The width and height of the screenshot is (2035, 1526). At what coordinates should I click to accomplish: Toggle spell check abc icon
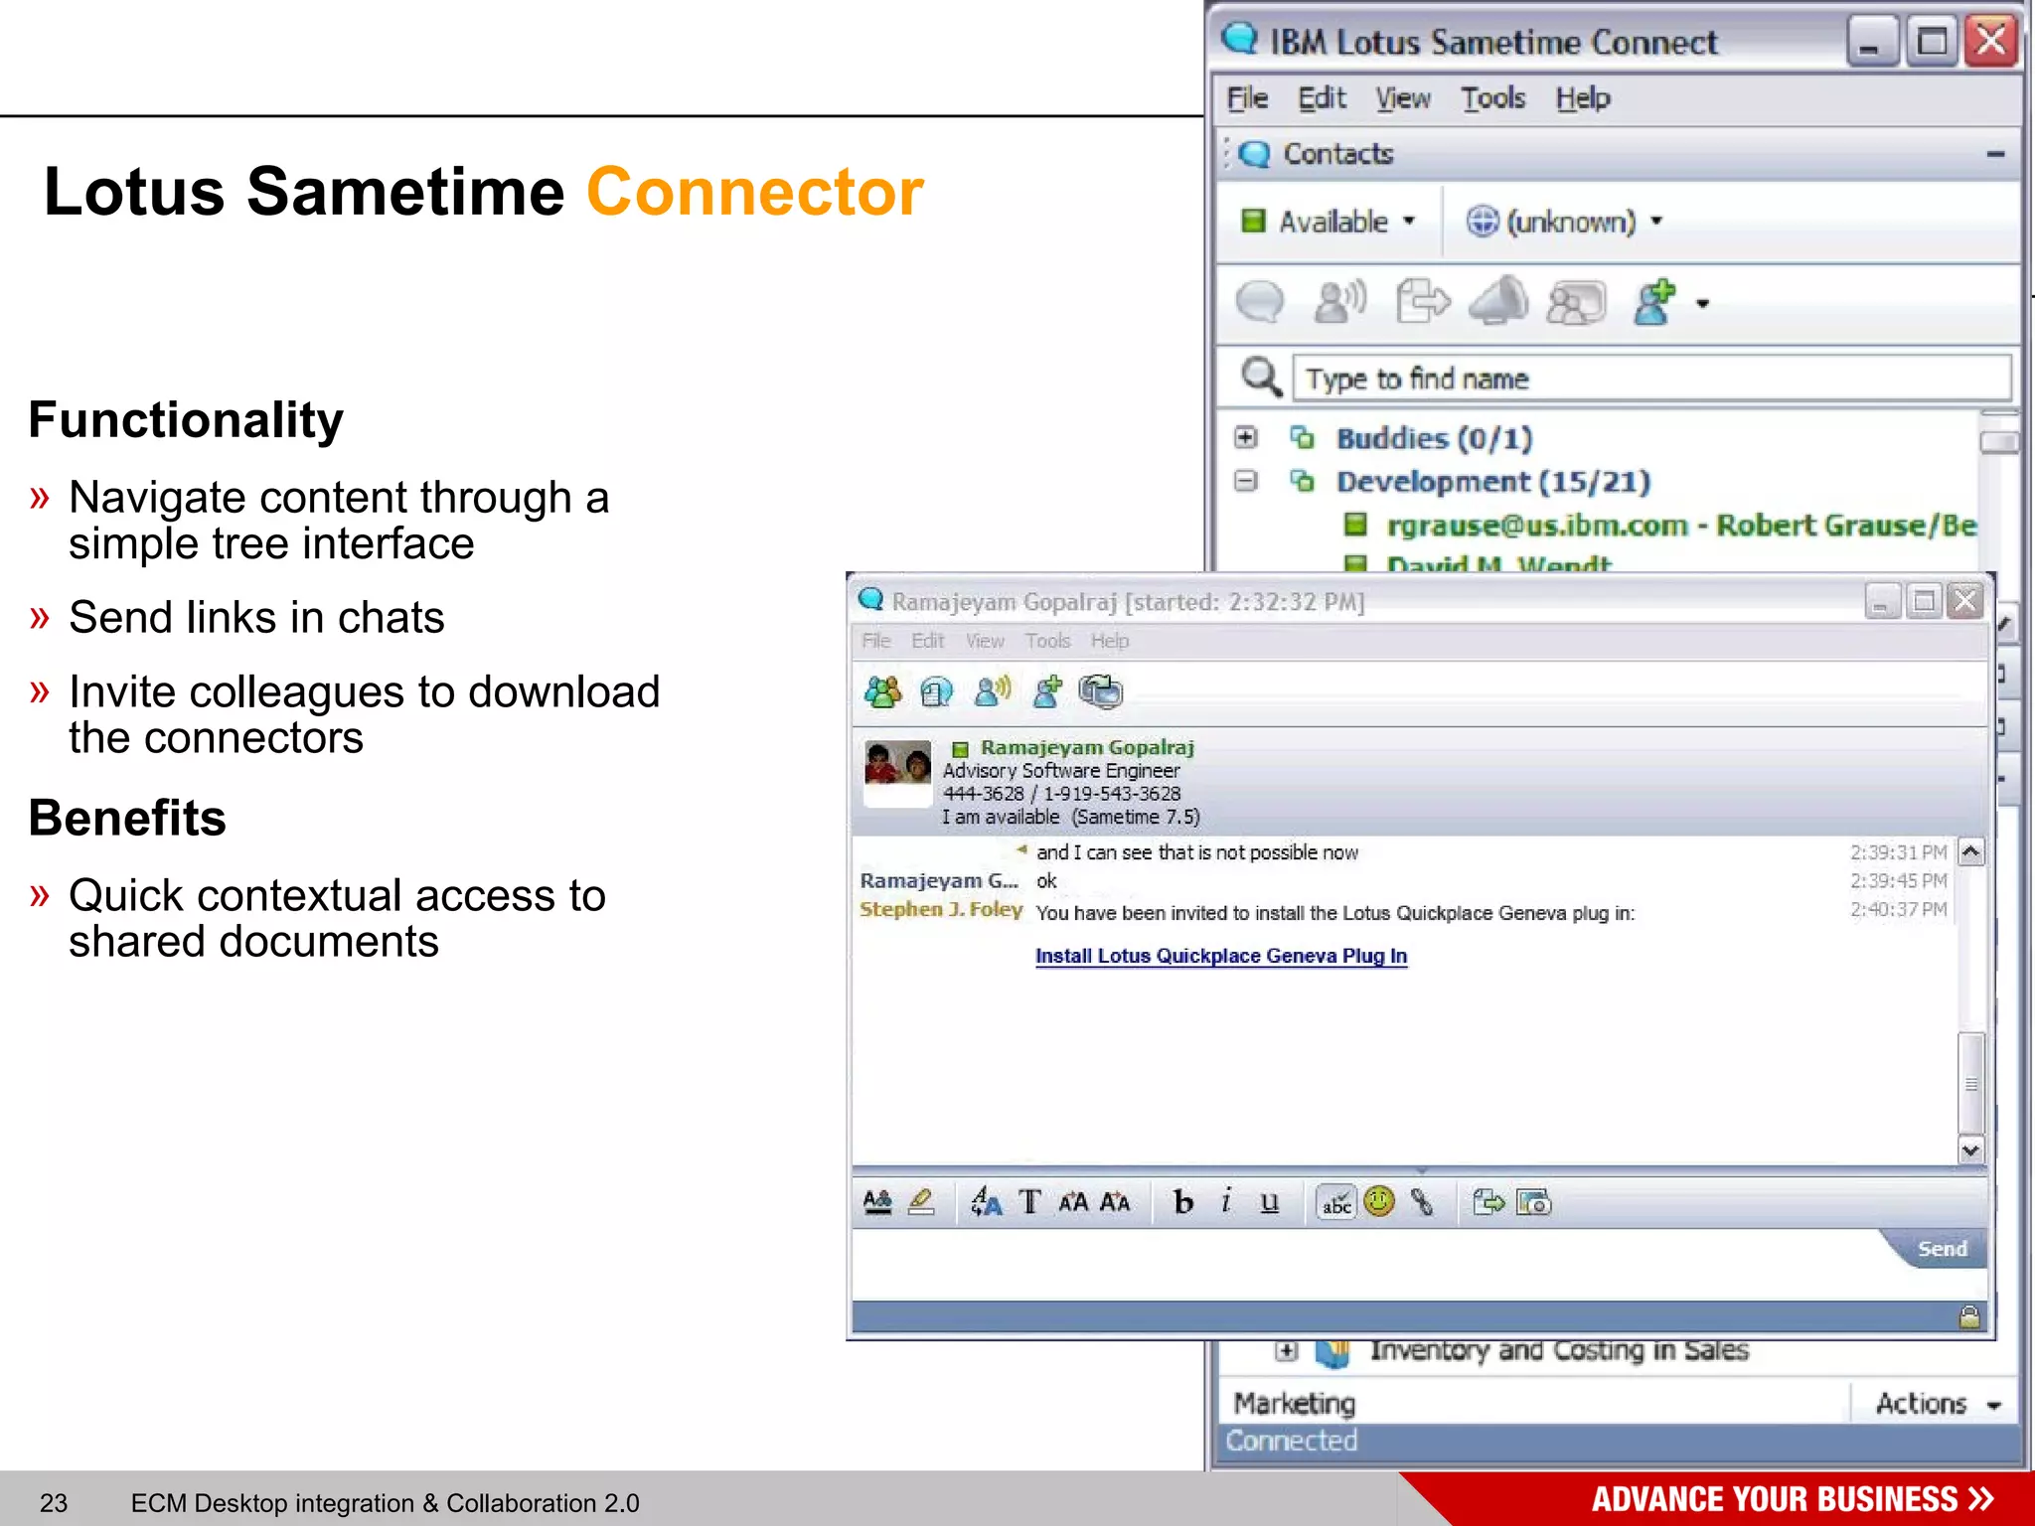tap(1336, 1203)
